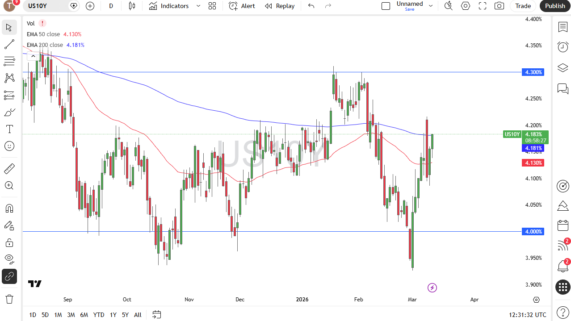571x321 pixels.
Task: Set range to 5D
Action: click(45, 315)
